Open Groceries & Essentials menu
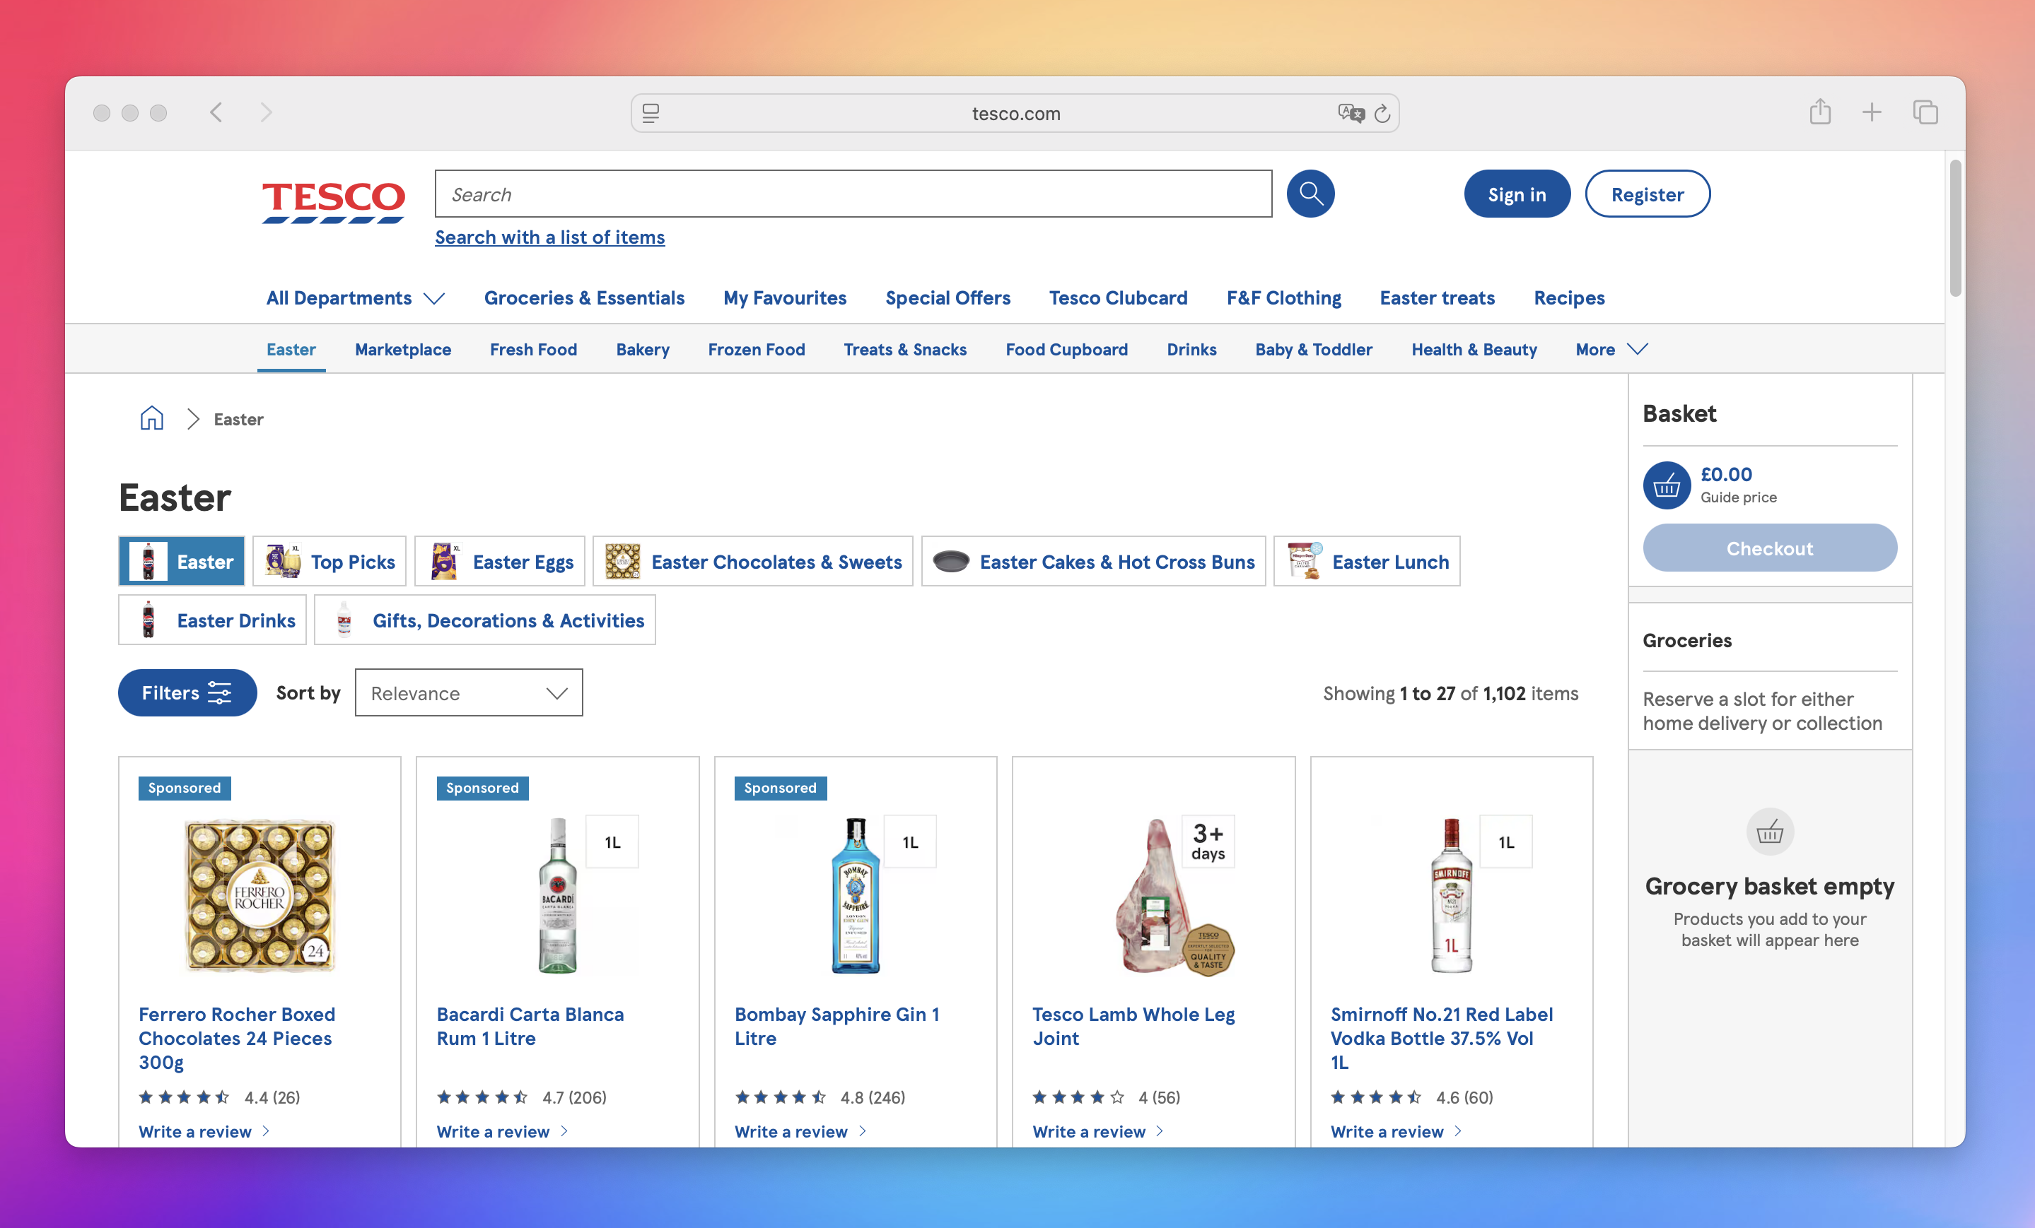Screen dimensions: 2035x1228 coord(584,298)
